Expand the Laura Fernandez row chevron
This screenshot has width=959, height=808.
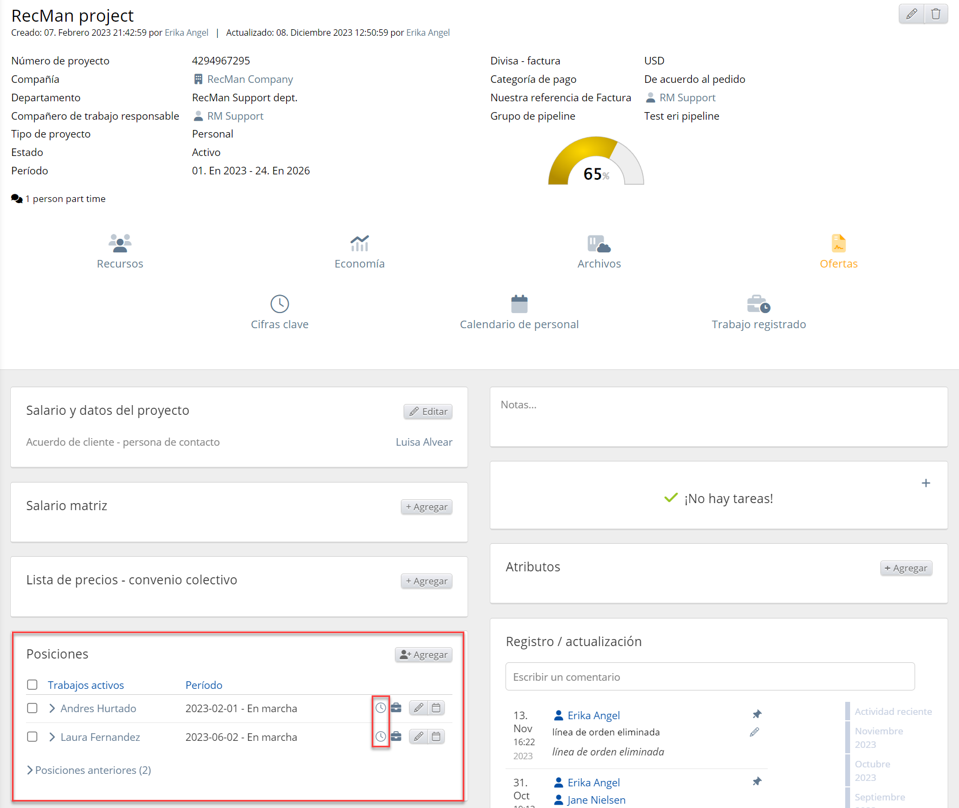52,737
